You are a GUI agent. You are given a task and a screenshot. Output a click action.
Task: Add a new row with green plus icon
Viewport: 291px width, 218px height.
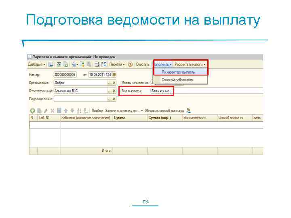(x=32, y=111)
